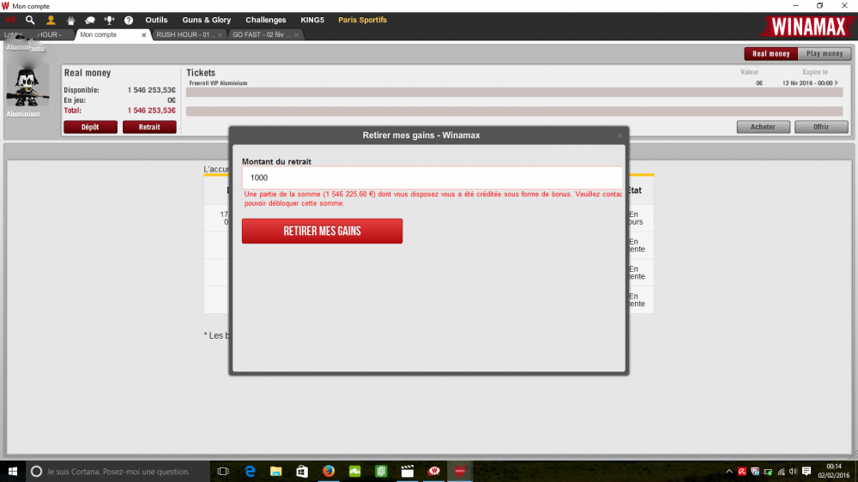
Task: Switch to Play money mode
Action: pos(825,54)
